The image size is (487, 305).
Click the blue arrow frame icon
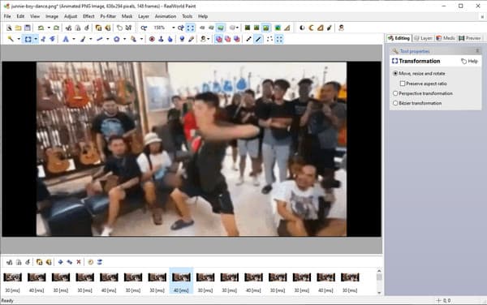point(61,262)
